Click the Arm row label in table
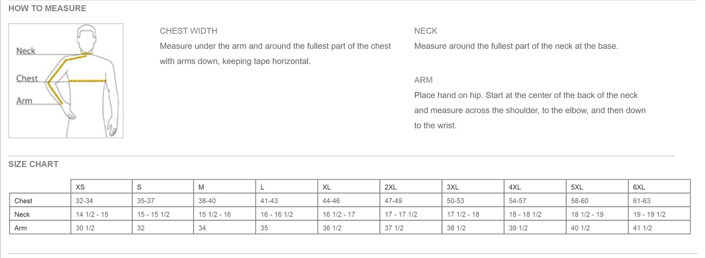 (x=21, y=228)
